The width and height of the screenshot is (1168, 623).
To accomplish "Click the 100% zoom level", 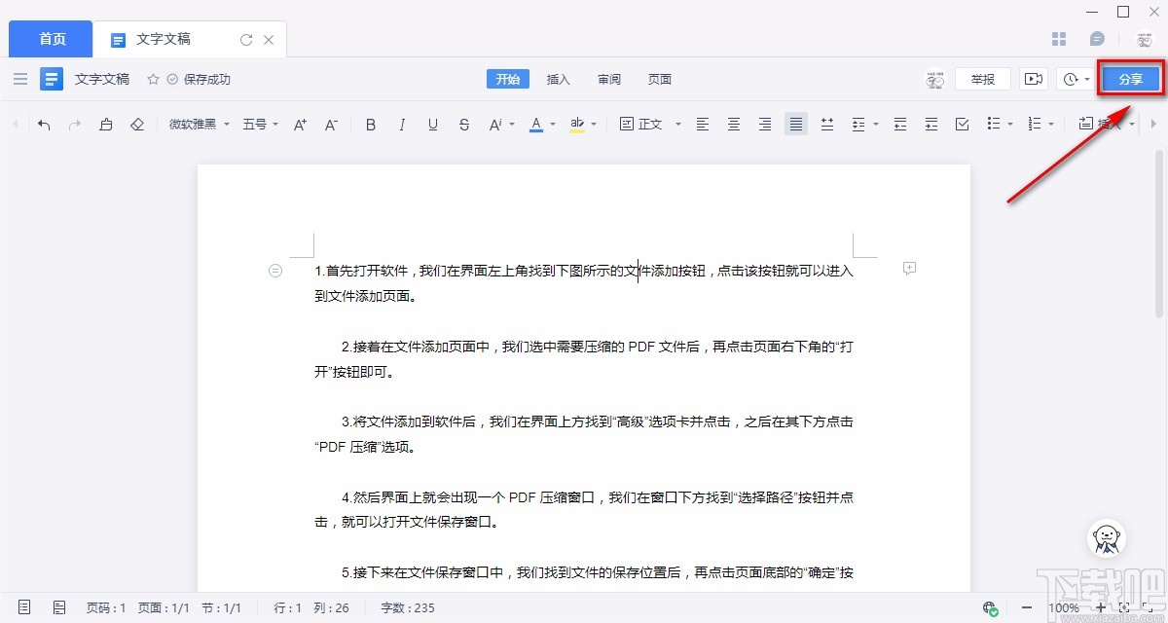I will (x=1063, y=607).
